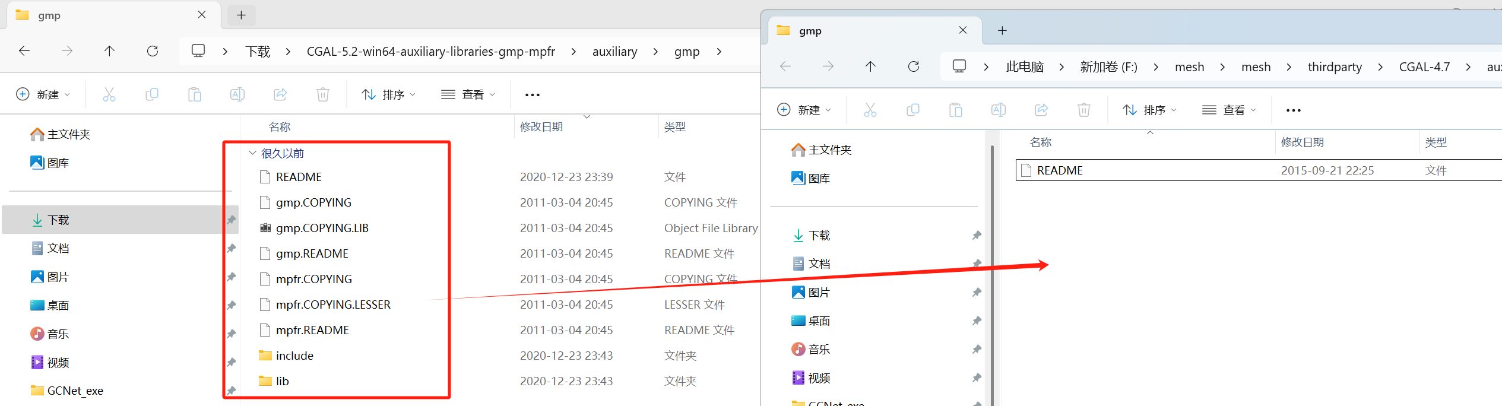Click Cut icon in right window toolbar
Screen dimensions: 1502x406
click(870, 110)
